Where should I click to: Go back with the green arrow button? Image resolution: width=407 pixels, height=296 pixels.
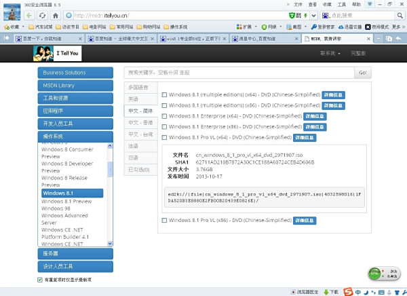(x=29, y=16)
